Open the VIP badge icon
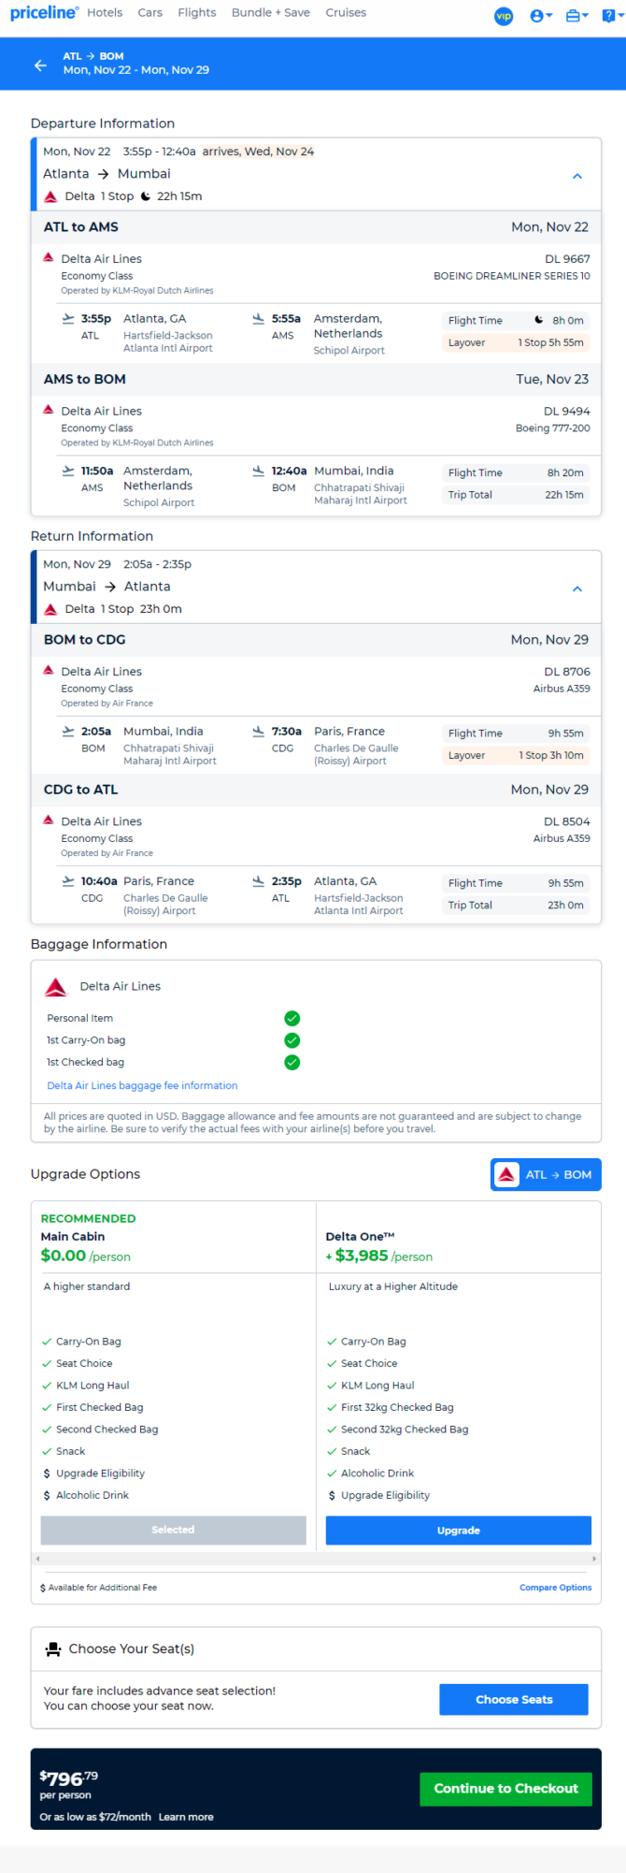The width and height of the screenshot is (626, 1873). click(504, 16)
